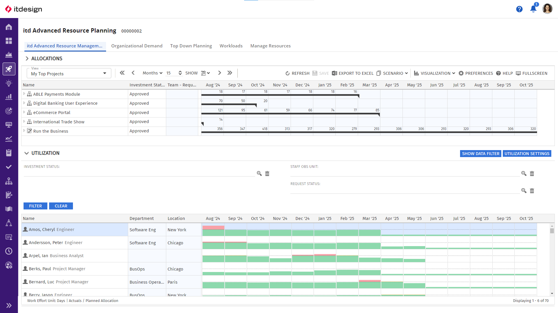Click Export to Excel
This screenshot has width=558, height=313.
click(x=353, y=73)
